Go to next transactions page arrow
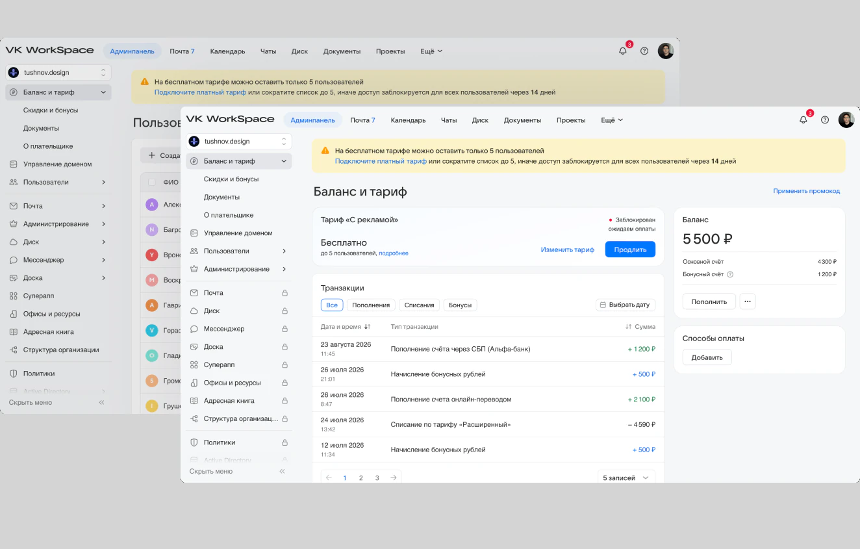This screenshot has width=860, height=549. point(394,478)
